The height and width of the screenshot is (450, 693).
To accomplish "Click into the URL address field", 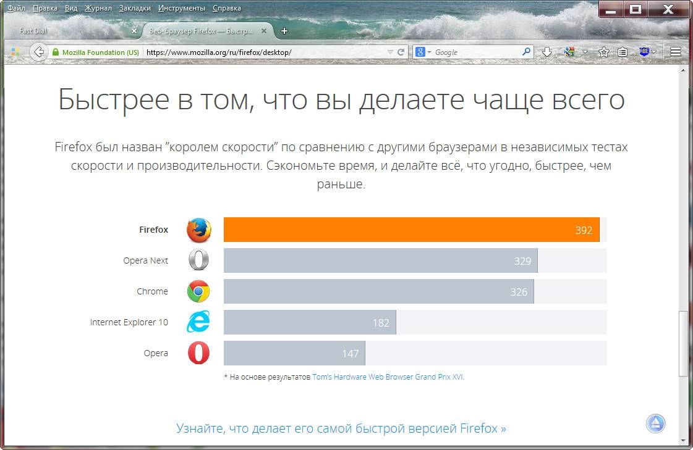I will (x=265, y=52).
